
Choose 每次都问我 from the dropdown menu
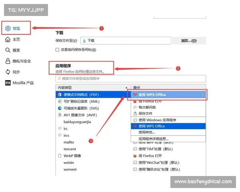click(147, 107)
